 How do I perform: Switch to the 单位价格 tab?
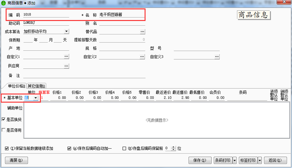(x=16, y=86)
